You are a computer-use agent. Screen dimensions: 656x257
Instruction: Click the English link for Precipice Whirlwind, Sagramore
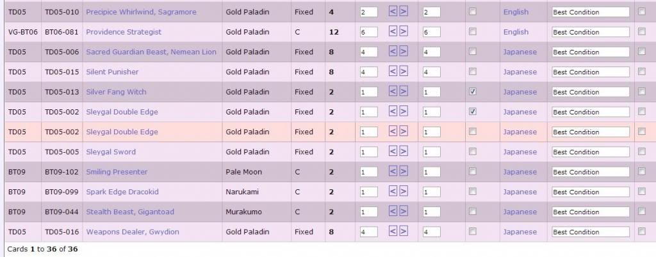(x=516, y=12)
